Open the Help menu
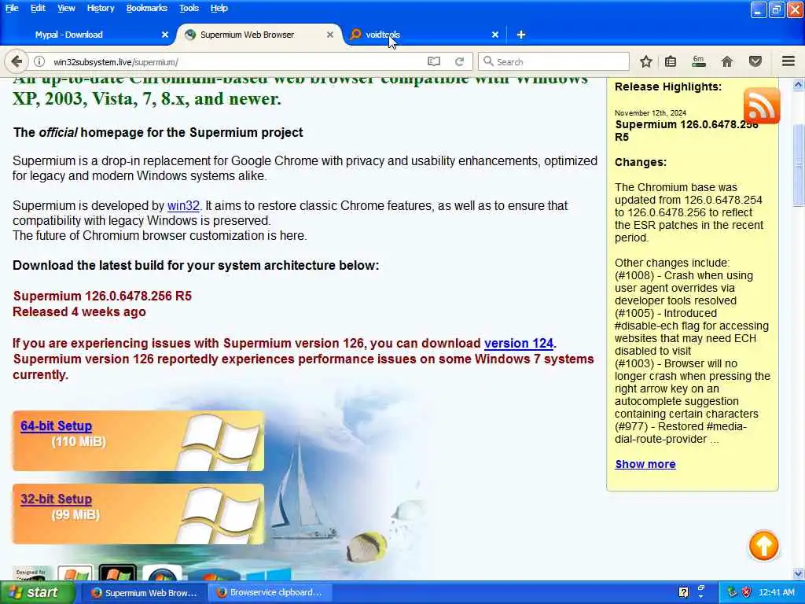 [219, 8]
